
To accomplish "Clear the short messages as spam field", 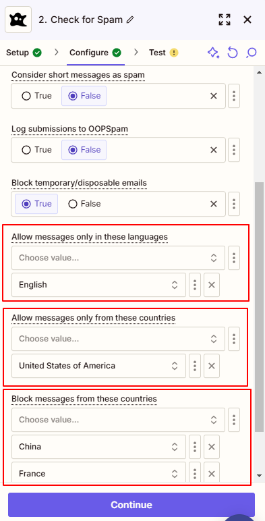I will coord(214,96).
